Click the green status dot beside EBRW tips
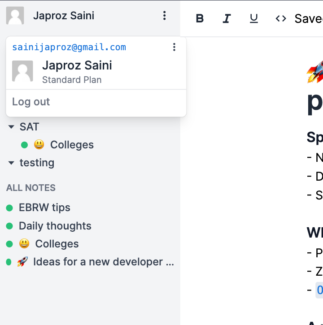 pyautogui.click(x=9, y=208)
